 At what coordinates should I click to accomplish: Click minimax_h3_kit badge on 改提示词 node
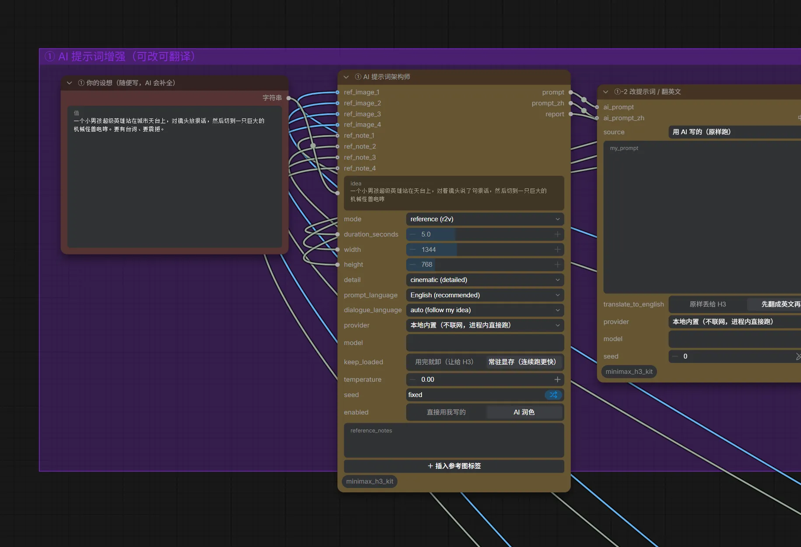(x=629, y=372)
